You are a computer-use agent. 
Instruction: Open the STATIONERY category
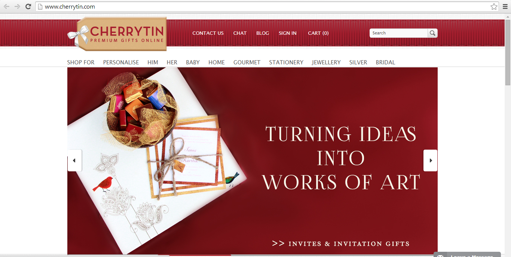pyautogui.click(x=286, y=62)
